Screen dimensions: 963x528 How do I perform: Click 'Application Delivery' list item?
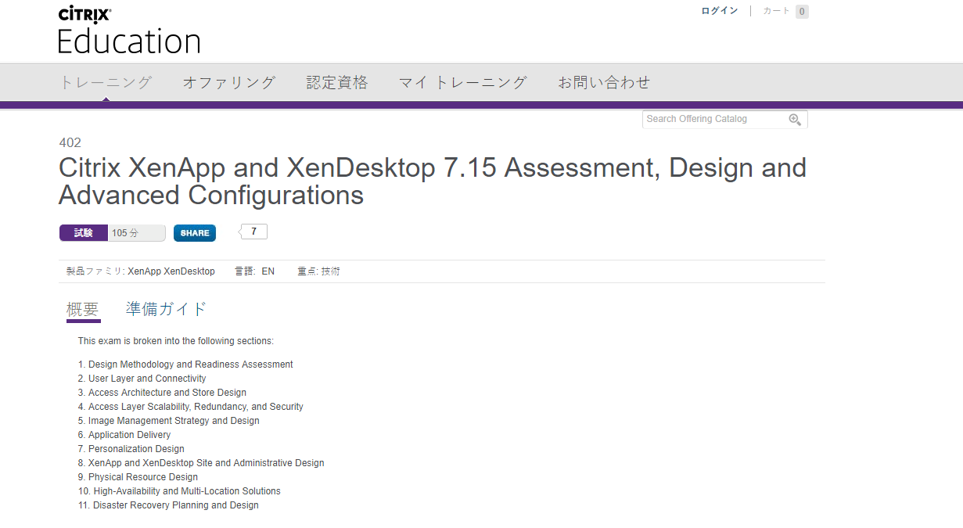[x=129, y=435]
